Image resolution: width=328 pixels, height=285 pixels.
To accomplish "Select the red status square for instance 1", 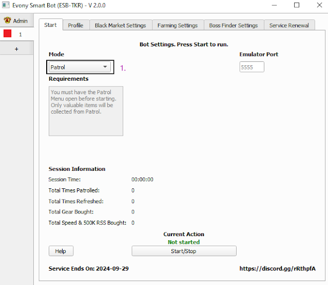I will [7, 33].
